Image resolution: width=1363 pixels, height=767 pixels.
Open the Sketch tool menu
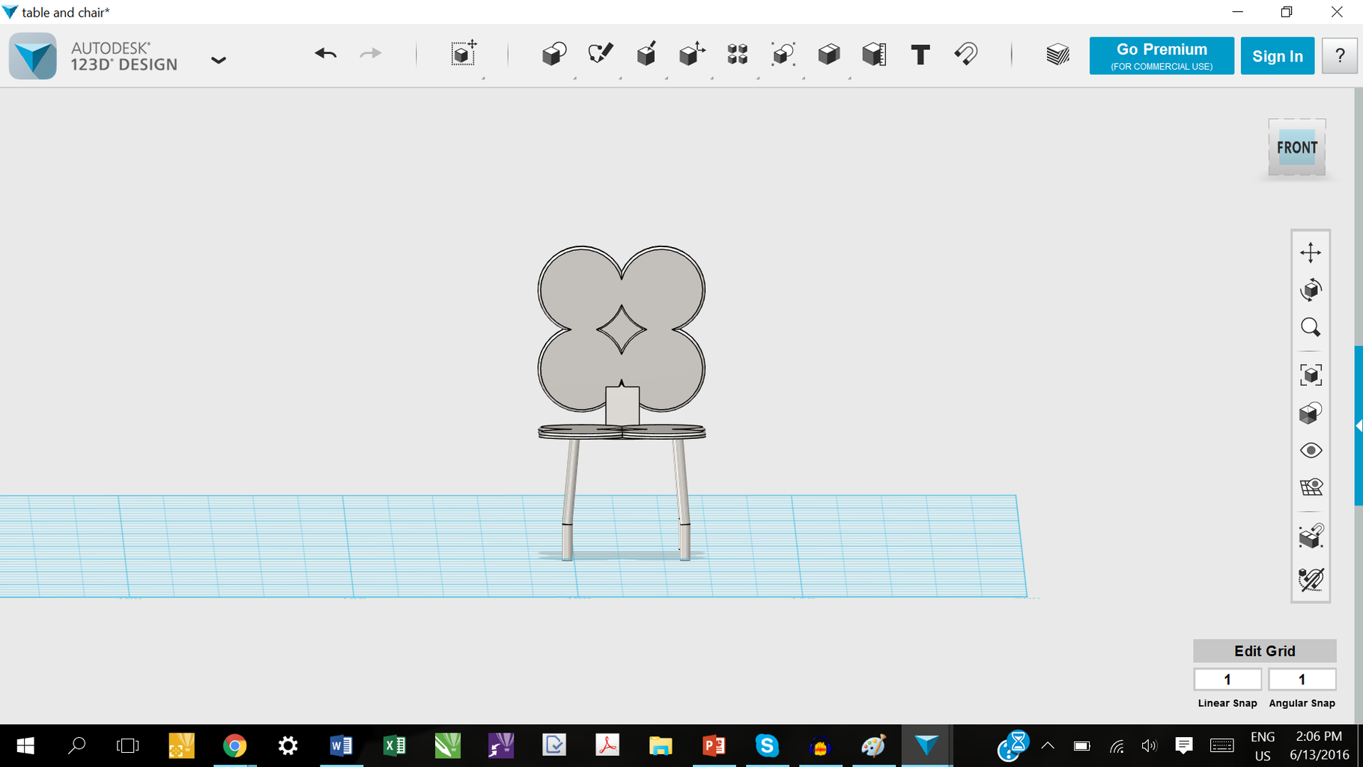coord(600,54)
